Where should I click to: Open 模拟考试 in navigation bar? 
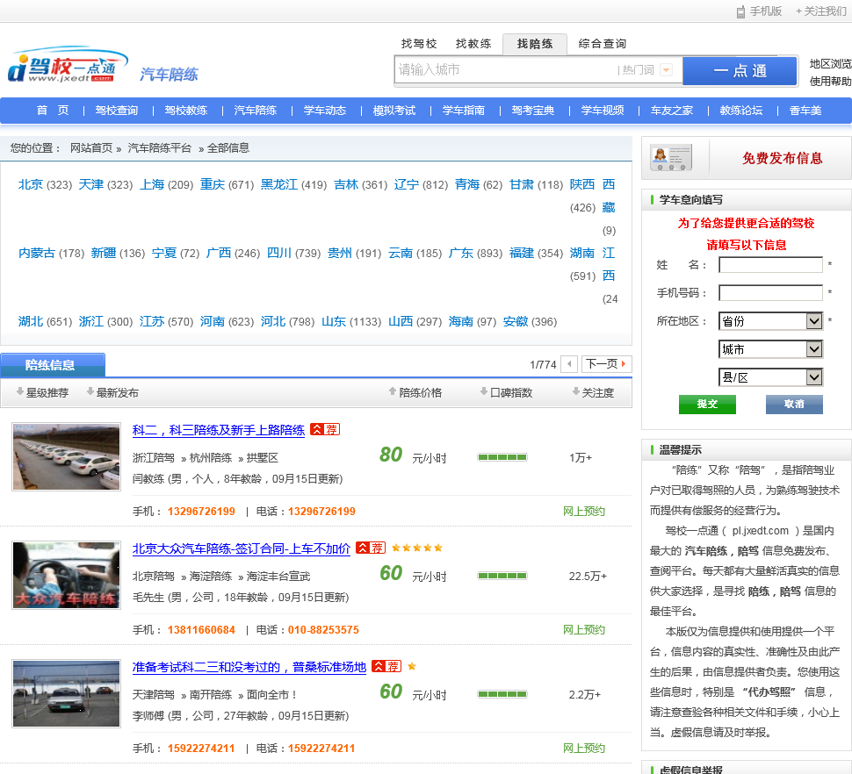click(x=394, y=111)
